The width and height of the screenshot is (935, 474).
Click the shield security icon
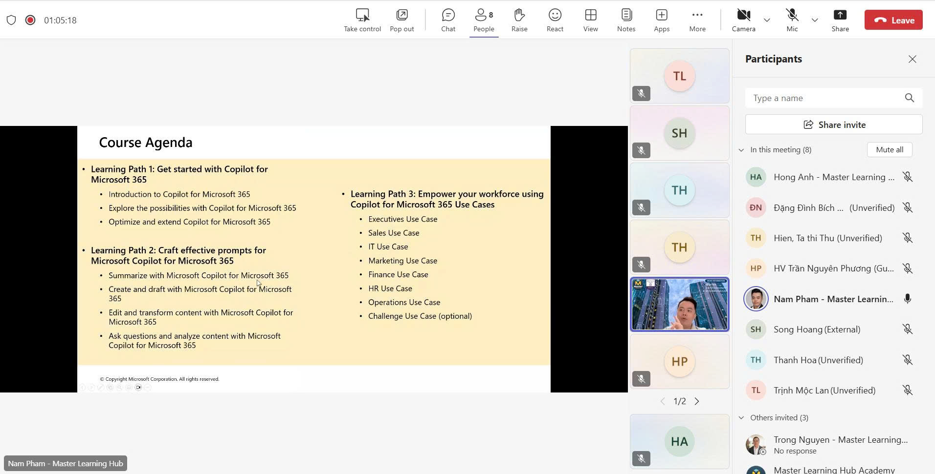[11, 20]
